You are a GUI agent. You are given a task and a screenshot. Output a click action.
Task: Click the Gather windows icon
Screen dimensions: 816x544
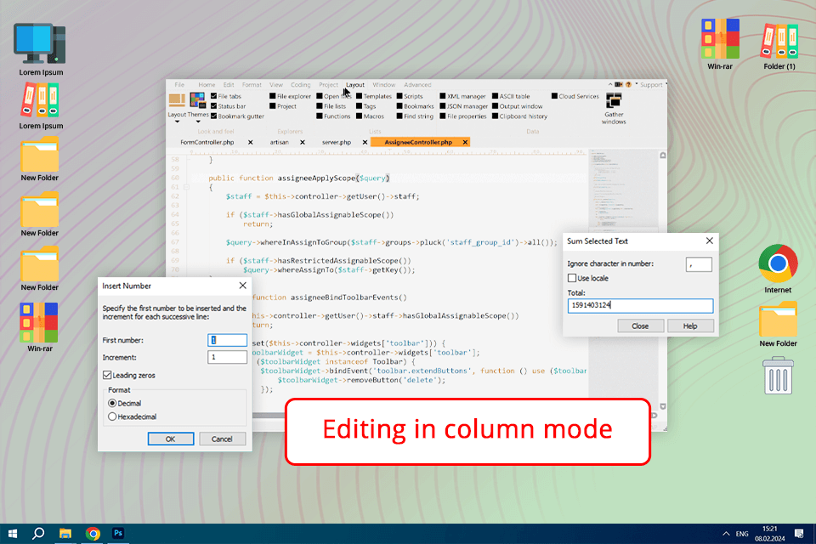pyautogui.click(x=614, y=100)
